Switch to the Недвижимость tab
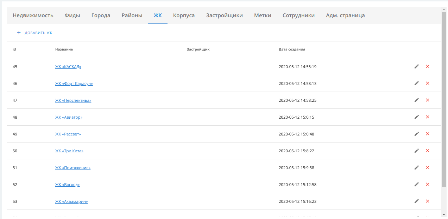This screenshot has width=448, height=219. (33, 15)
